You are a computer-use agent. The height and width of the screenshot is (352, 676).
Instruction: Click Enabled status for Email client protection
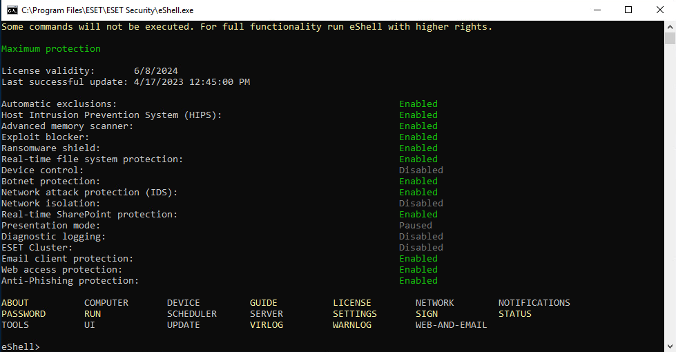pyautogui.click(x=418, y=259)
